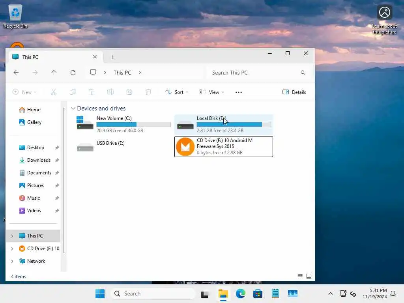Select New Volume (C:) drive
This screenshot has height=303, width=404.
123,124
